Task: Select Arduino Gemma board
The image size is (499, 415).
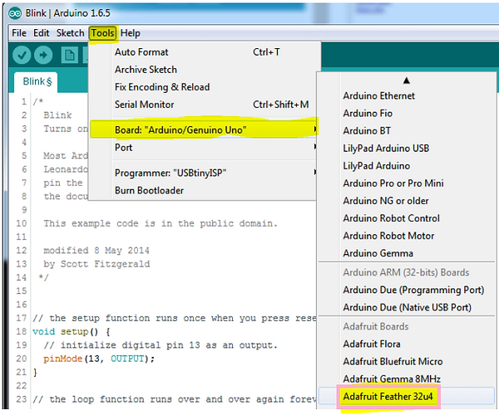Action: [407, 253]
